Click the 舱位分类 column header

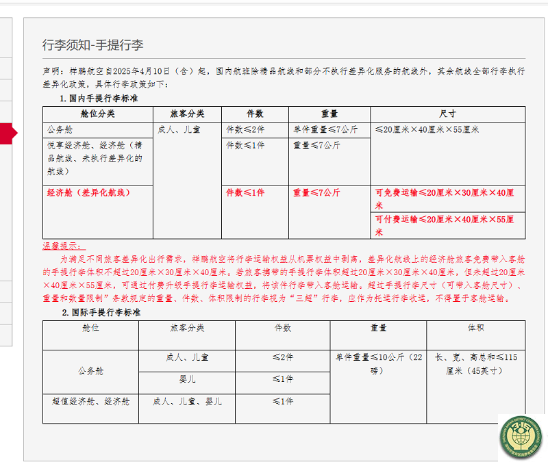tap(98, 114)
